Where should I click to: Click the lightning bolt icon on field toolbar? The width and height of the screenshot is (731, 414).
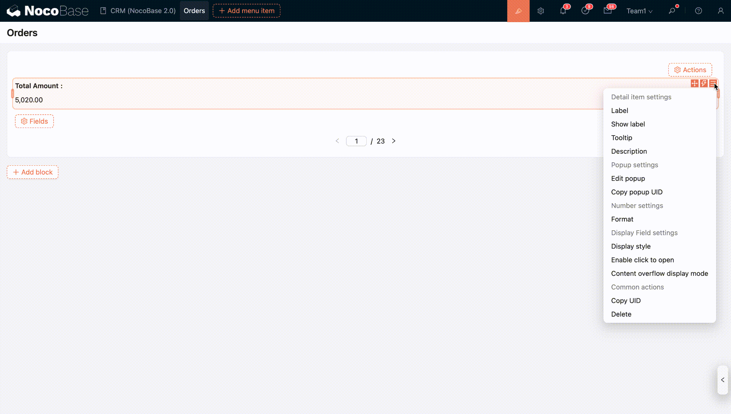[704, 83]
